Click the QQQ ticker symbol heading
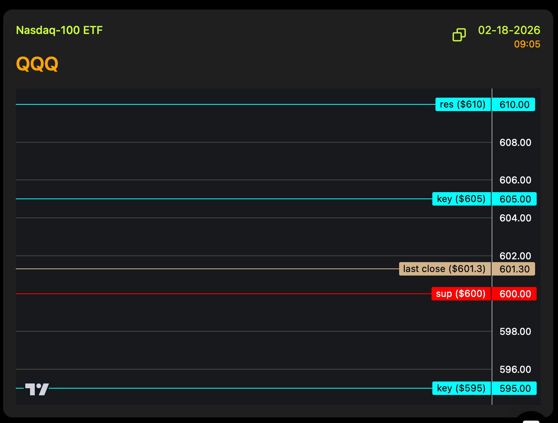This screenshot has height=423, width=558. (x=37, y=64)
